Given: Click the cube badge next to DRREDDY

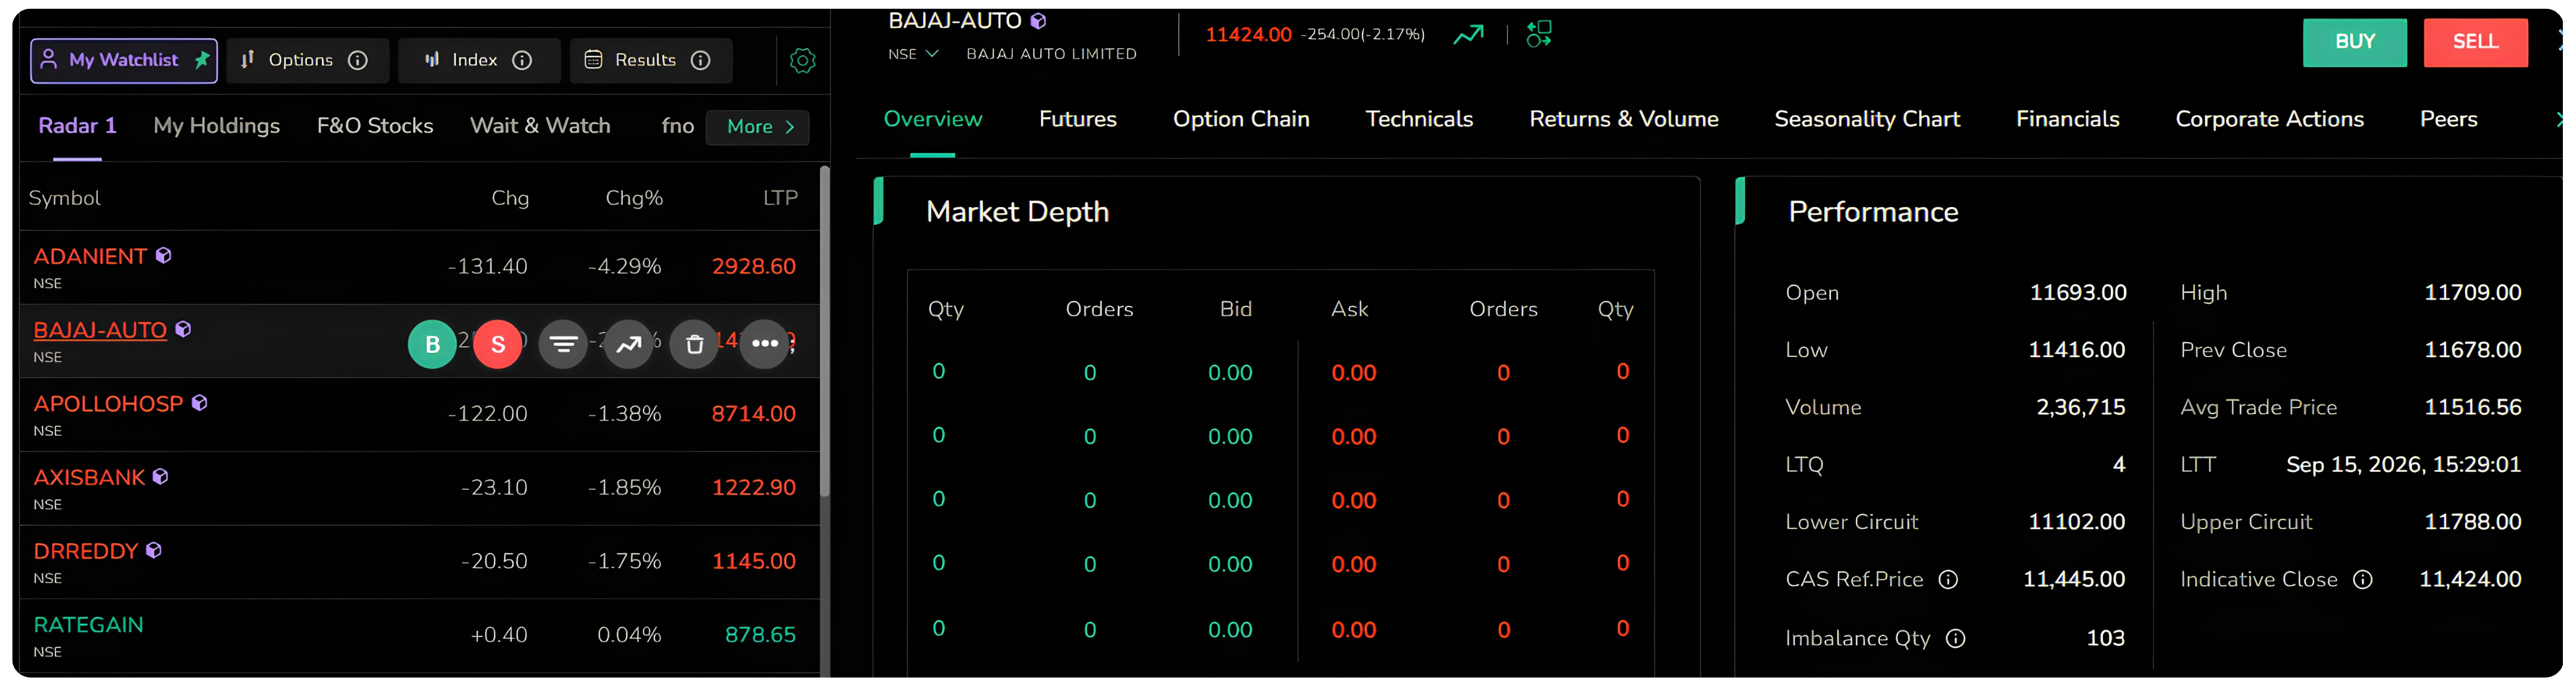Looking at the screenshot, I should click(153, 551).
